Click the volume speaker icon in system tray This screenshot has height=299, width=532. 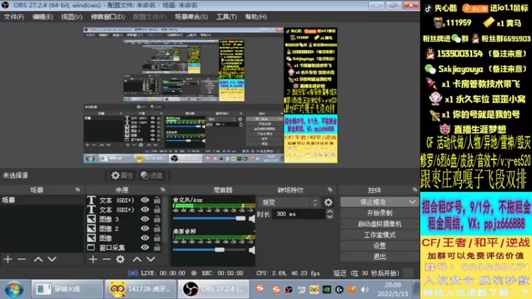(364, 289)
